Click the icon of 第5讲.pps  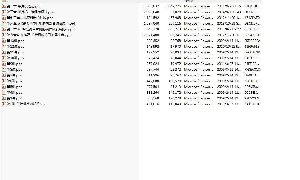(x=4, y=87)
